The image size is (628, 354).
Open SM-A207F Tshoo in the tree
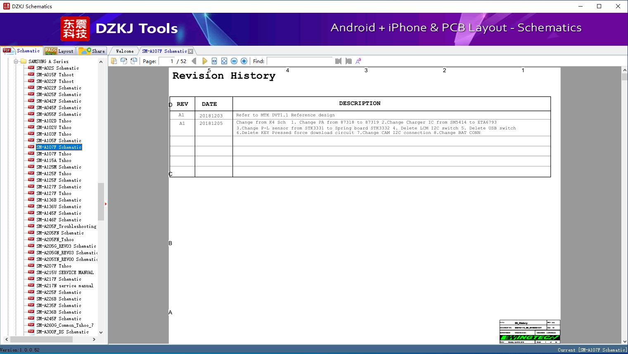click(x=54, y=266)
